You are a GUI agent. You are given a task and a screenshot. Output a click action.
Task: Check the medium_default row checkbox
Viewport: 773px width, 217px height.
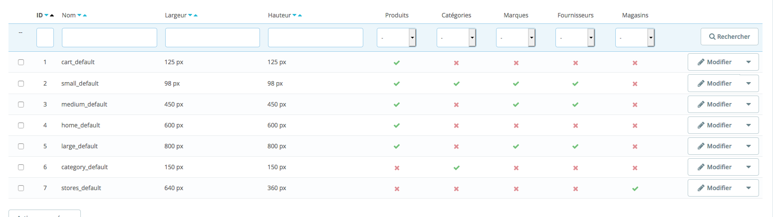click(21, 105)
